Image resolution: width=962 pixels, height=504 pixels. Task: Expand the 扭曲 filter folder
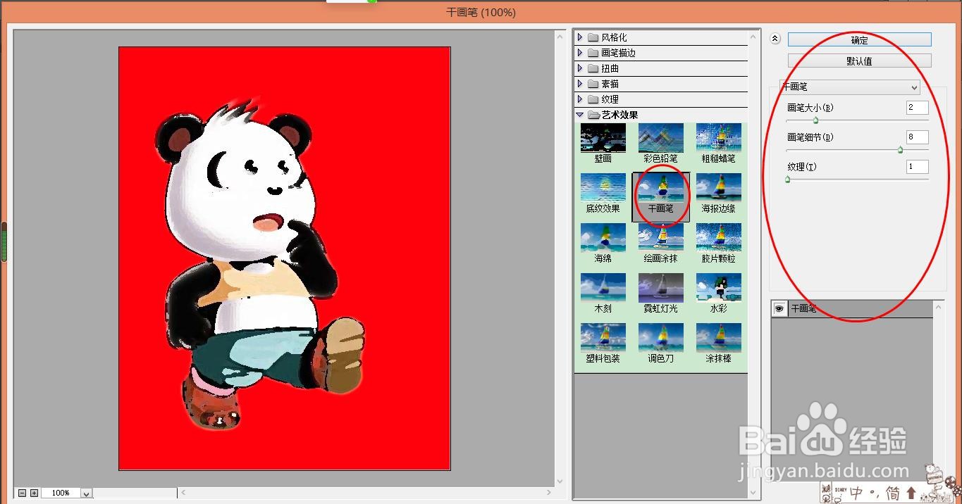(580, 68)
